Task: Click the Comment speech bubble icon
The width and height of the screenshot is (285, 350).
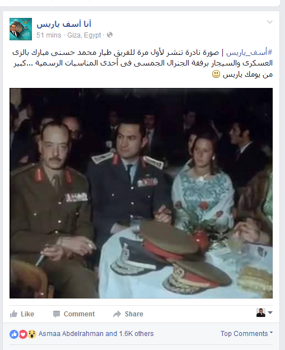Action: click(x=57, y=314)
